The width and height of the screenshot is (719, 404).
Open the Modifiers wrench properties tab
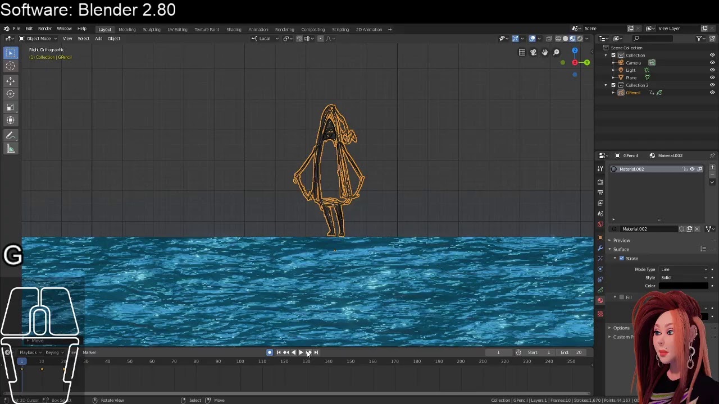pyautogui.click(x=600, y=247)
